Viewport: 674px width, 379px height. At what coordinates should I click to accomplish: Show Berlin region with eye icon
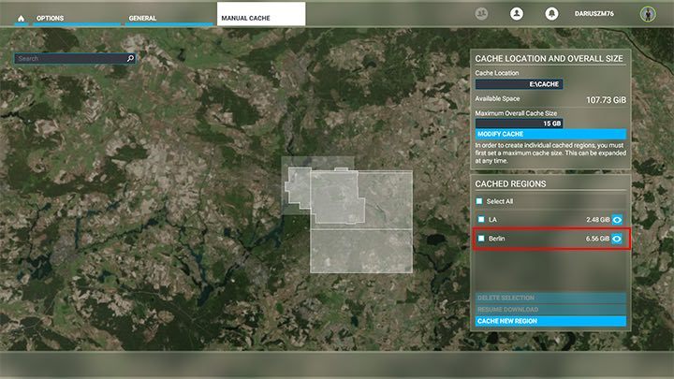[618, 239]
